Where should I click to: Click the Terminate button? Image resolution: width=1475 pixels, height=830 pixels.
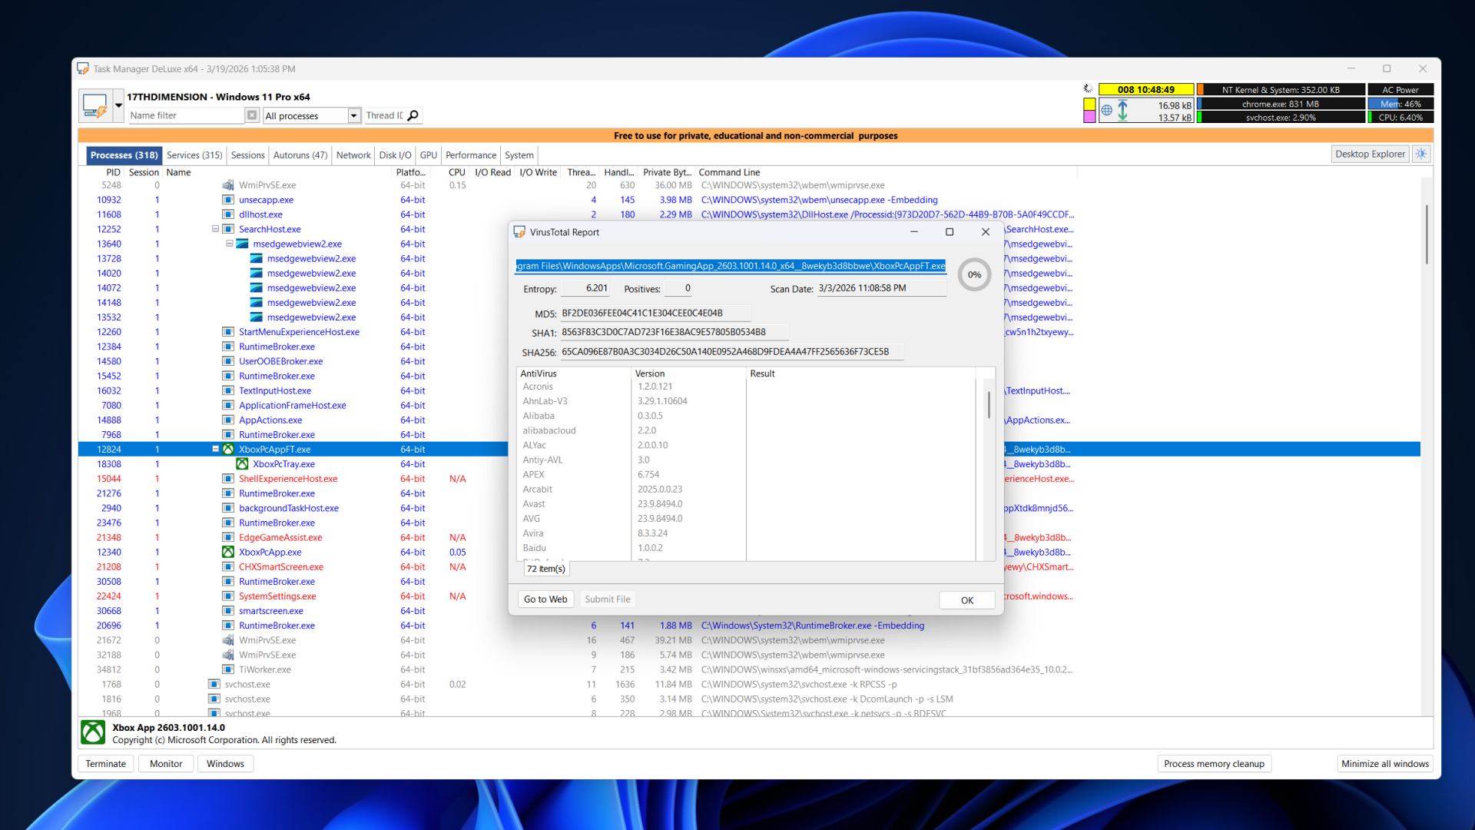click(106, 764)
